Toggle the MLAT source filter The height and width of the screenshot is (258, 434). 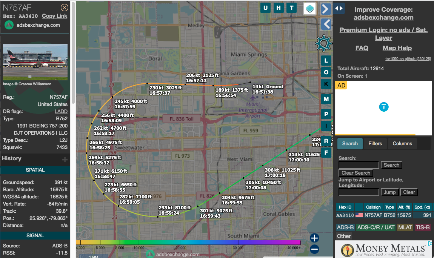tap(405, 227)
